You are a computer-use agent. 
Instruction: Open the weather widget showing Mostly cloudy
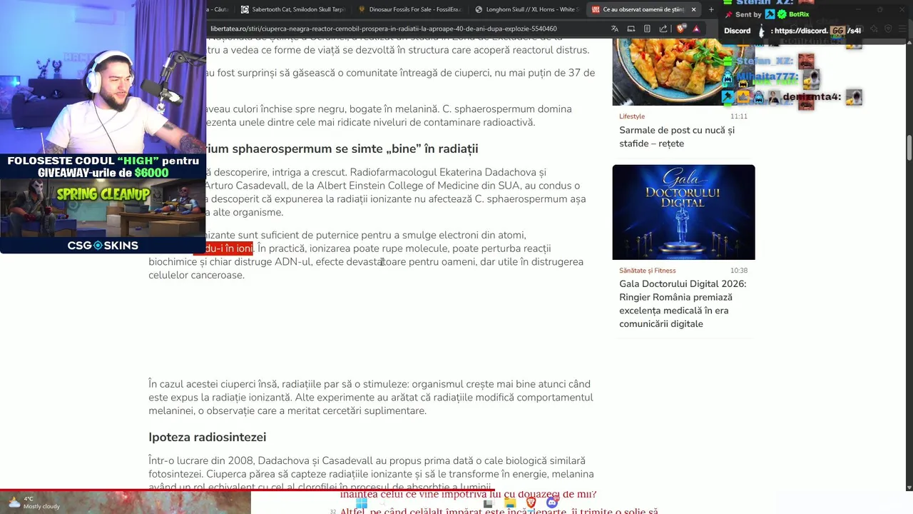34,503
